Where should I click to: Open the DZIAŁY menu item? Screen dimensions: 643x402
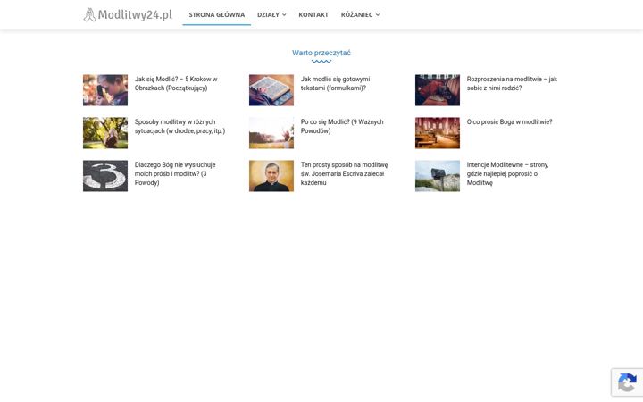(x=268, y=15)
